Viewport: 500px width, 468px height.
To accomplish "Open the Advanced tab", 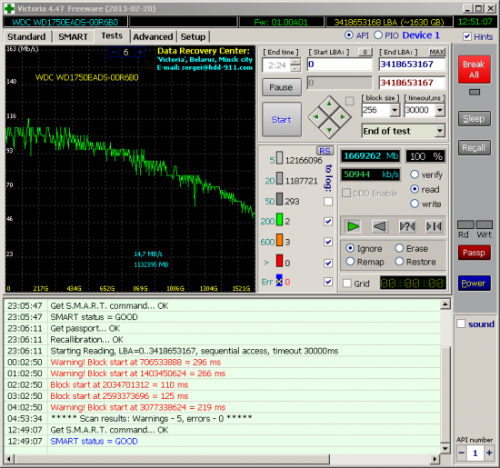I will click(x=153, y=36).
